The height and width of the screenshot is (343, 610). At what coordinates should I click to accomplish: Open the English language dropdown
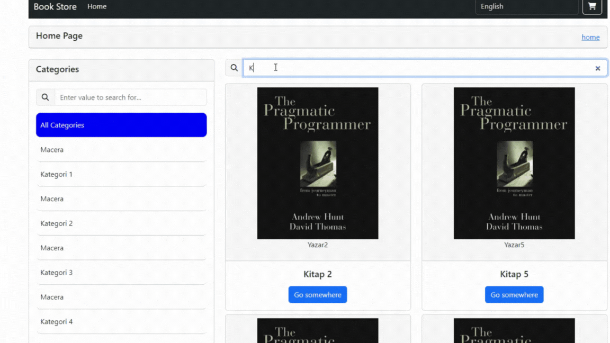click(x=526, y=6)
